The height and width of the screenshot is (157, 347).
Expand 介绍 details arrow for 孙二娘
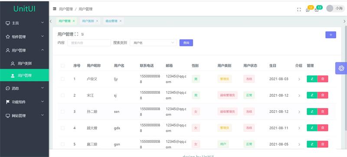[x=299, y=112]
